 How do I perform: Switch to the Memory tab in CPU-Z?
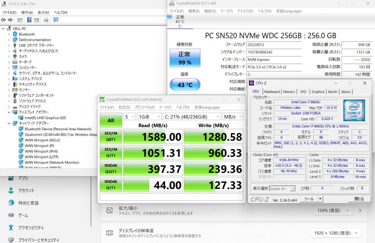pyautogui.click(x=289, y=92)
